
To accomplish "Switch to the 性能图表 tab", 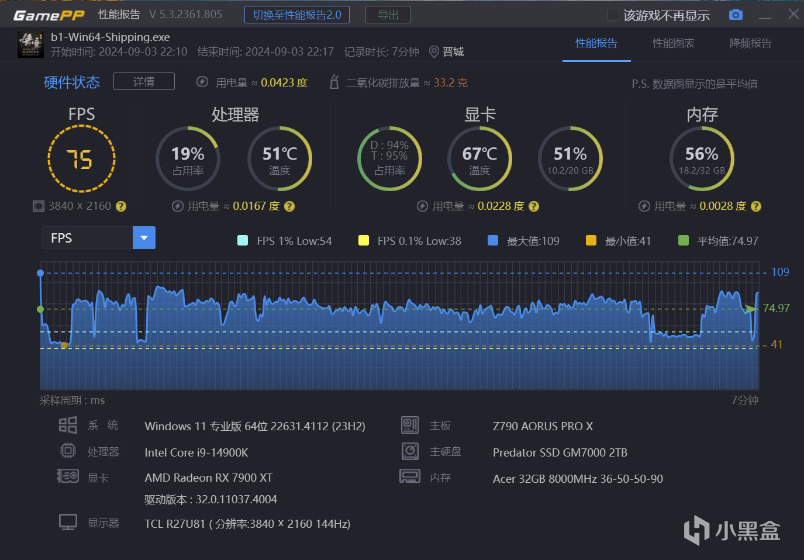I will click(674, 43).
